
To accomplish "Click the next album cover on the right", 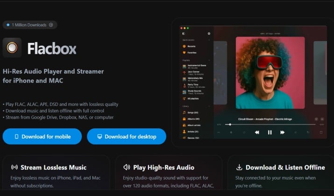I will (320, 73).
